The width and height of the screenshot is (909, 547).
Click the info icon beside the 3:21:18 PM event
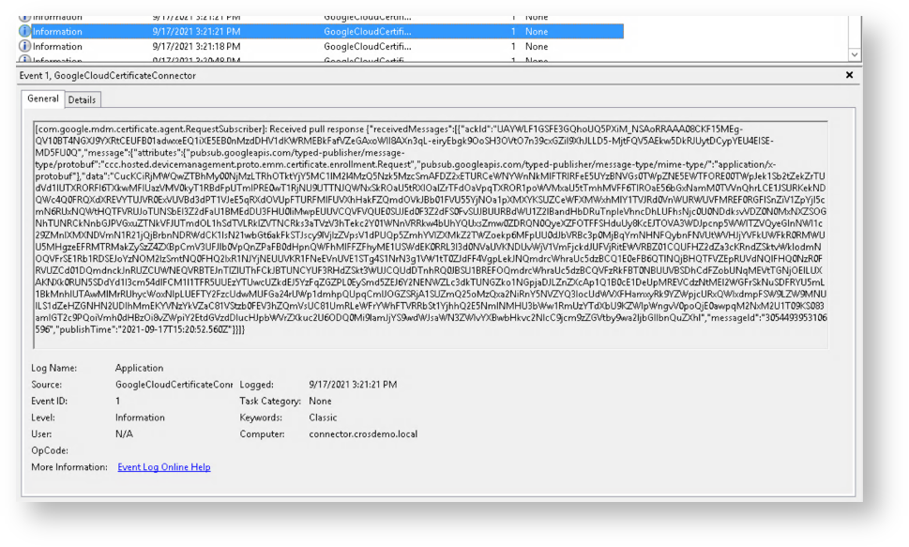coord(25,46)
